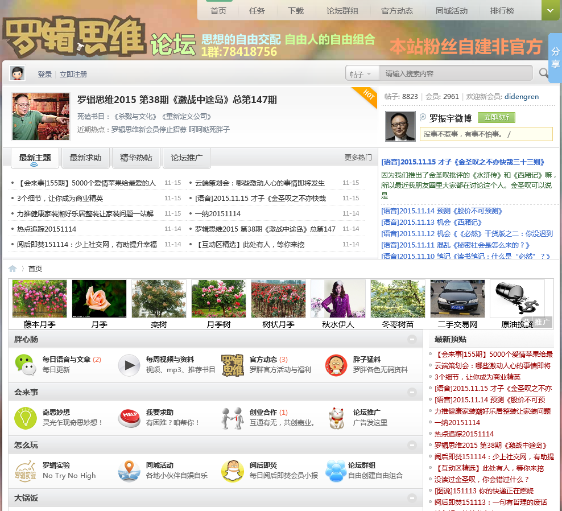
Task: Open [语音]2015.11.14 预测《股价不可预测》 link
Action: [x=441, y=211]
